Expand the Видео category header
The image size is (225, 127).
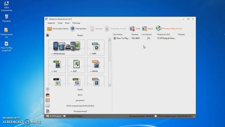(x=78, y=35)
